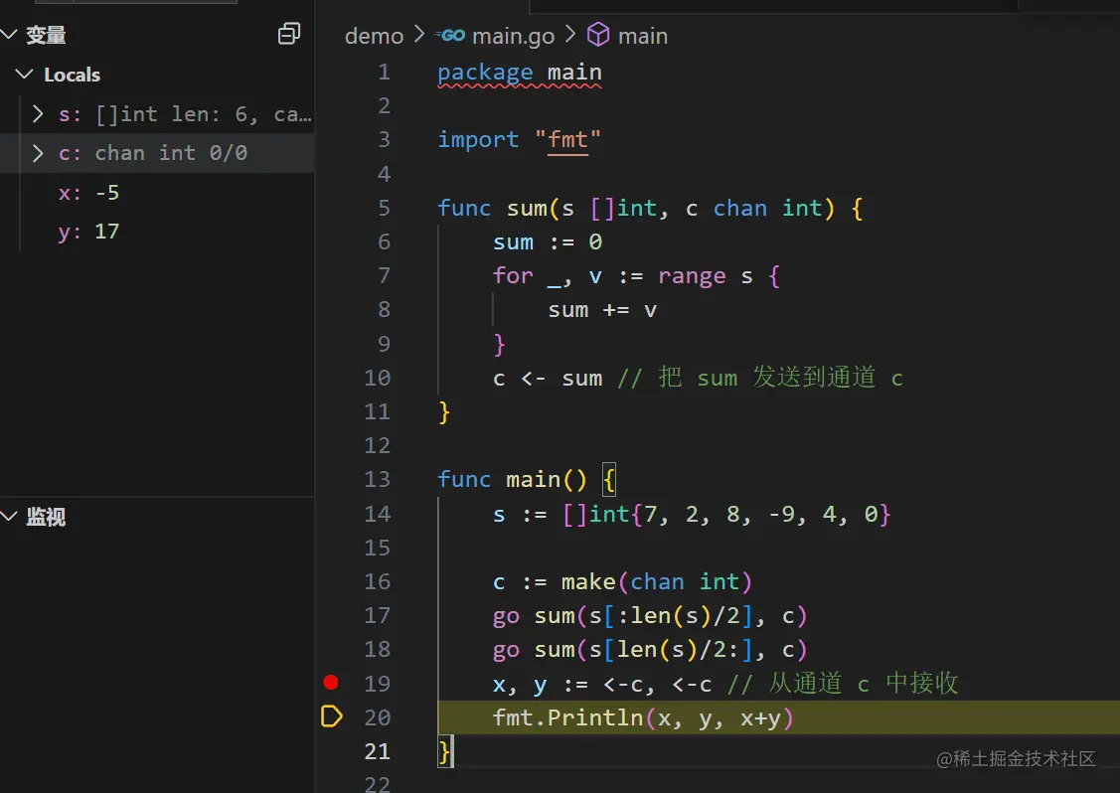The height and width of the screenshot is (793, 1120).
Task: Click line number 20 in the gutter
Action: (x=378, y=717)
